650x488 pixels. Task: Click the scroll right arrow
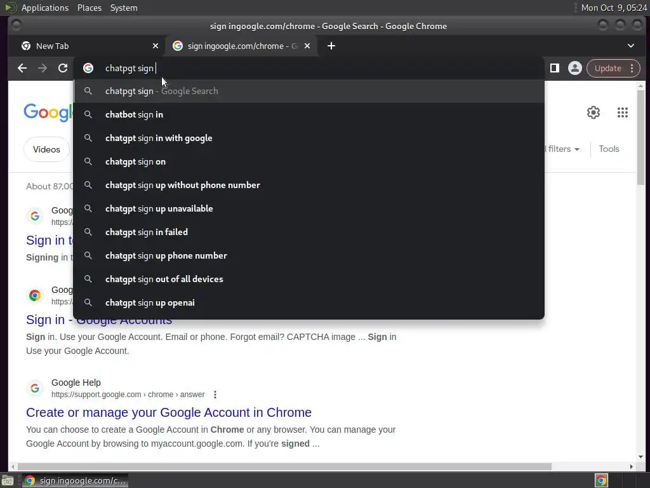(631, 467)
